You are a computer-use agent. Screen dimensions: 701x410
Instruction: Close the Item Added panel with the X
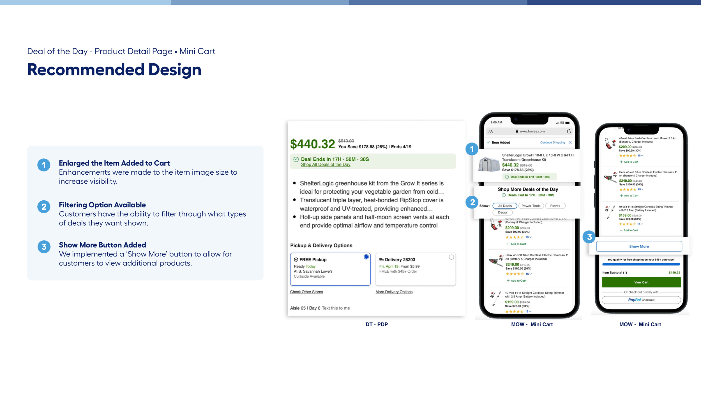click(x=570, y=142)
